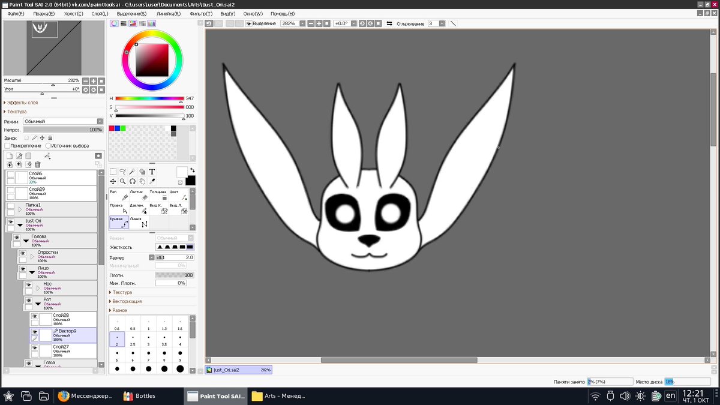The width and height of the screenshot is (720, 405).
Task: Open the Файл menu
Action: (x=16, y=13)
